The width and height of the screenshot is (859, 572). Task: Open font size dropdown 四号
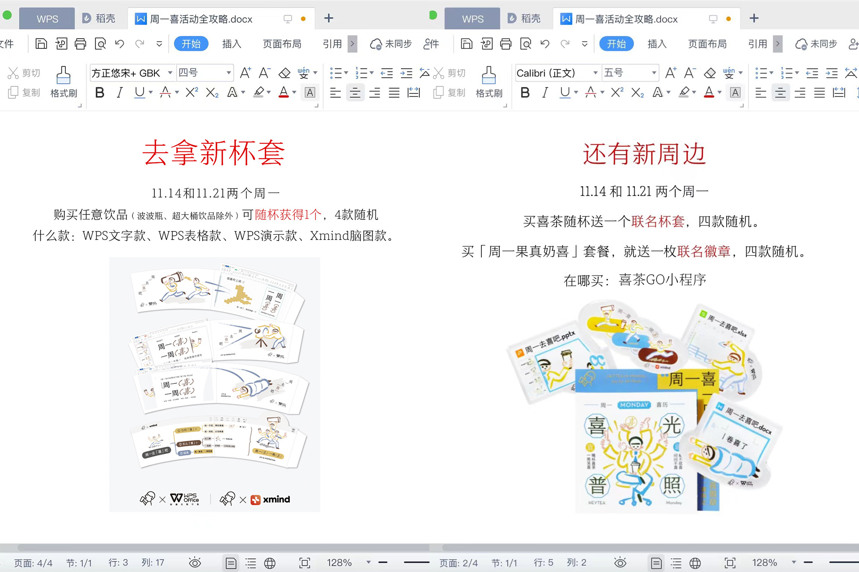coord(229,73)
